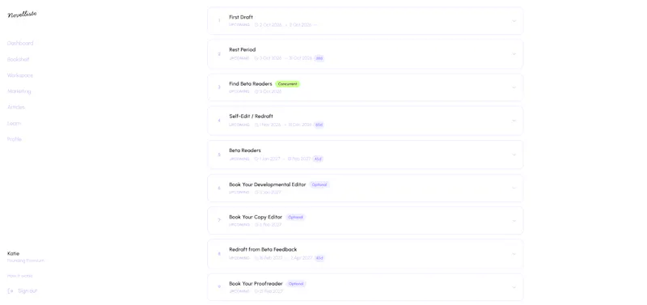The image size is (647, 305).
Task: Expand the First Draft step
Action: coord(514,21)
